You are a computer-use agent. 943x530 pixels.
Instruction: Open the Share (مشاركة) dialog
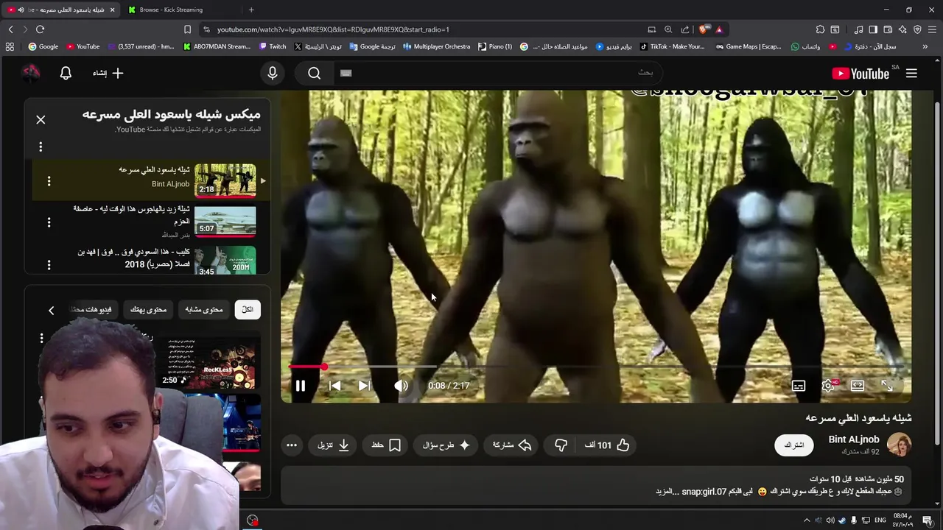point(512,445)
